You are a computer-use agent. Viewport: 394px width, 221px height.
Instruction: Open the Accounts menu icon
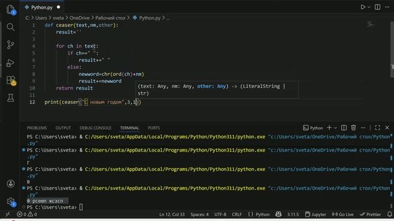[x=10, y=184]
